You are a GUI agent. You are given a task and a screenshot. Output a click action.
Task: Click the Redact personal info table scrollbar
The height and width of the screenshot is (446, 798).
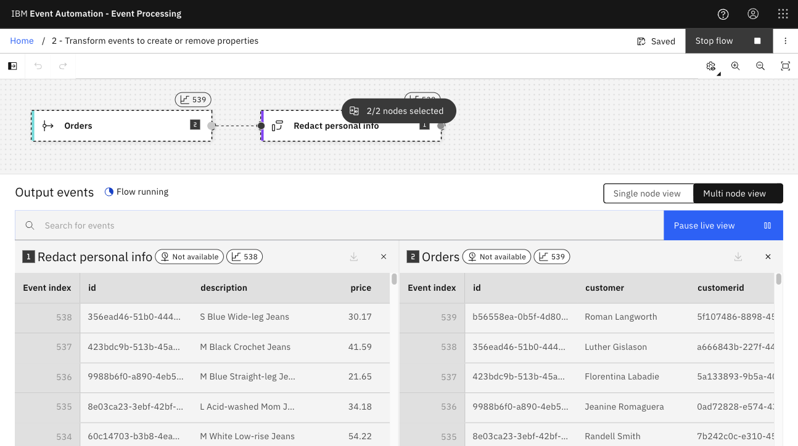point(394,280)
